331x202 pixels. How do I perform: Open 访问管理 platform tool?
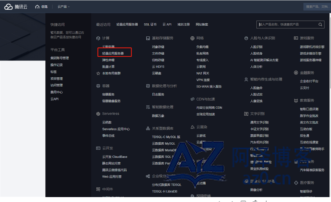56,85
